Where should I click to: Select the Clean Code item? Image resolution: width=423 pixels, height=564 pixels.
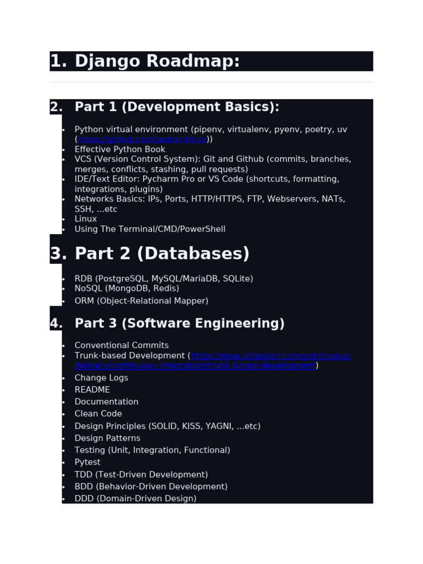[98, 414]
